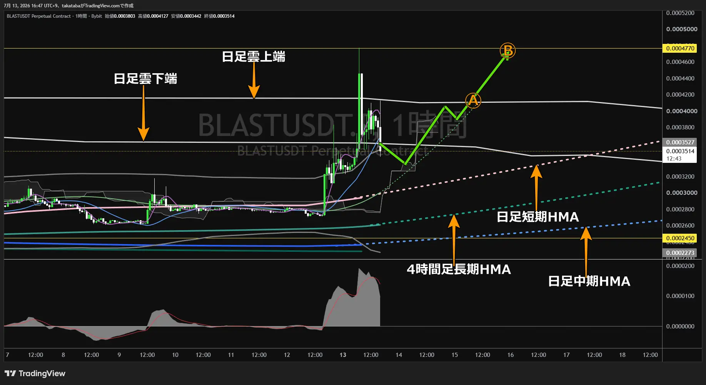
Task: Select the 0.0002450 yellow price label
Action: (x=680, y=238)
